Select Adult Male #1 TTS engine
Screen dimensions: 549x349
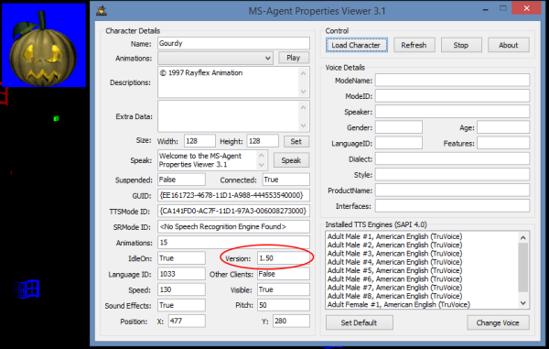(x=394, y=236)
